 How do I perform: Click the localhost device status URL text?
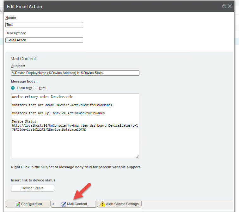[x=75, y=128]
